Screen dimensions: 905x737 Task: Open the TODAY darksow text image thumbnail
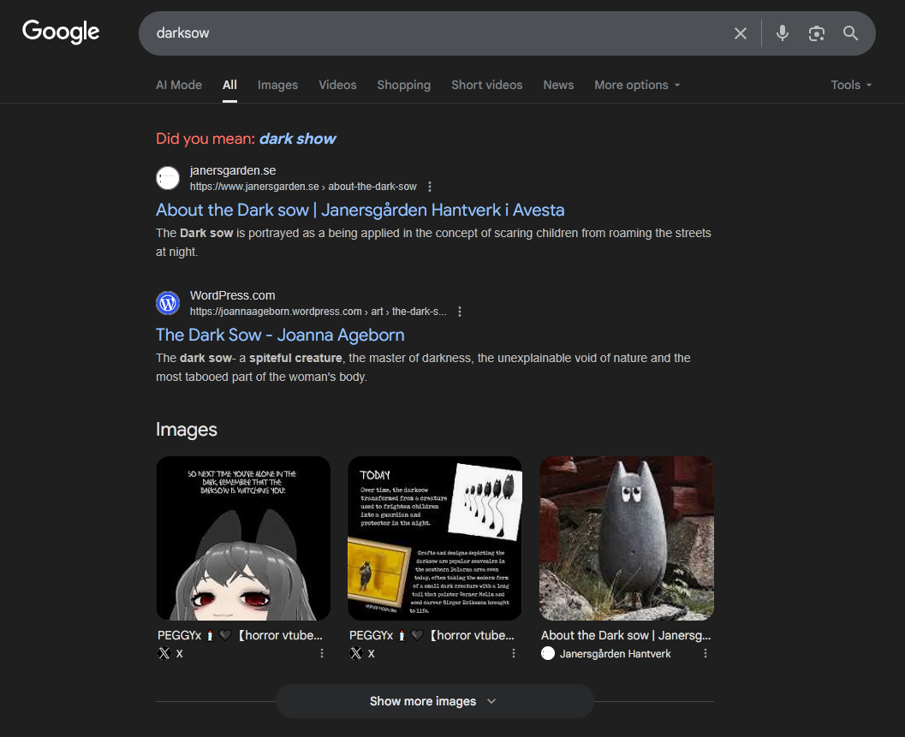tap(435, 538)
